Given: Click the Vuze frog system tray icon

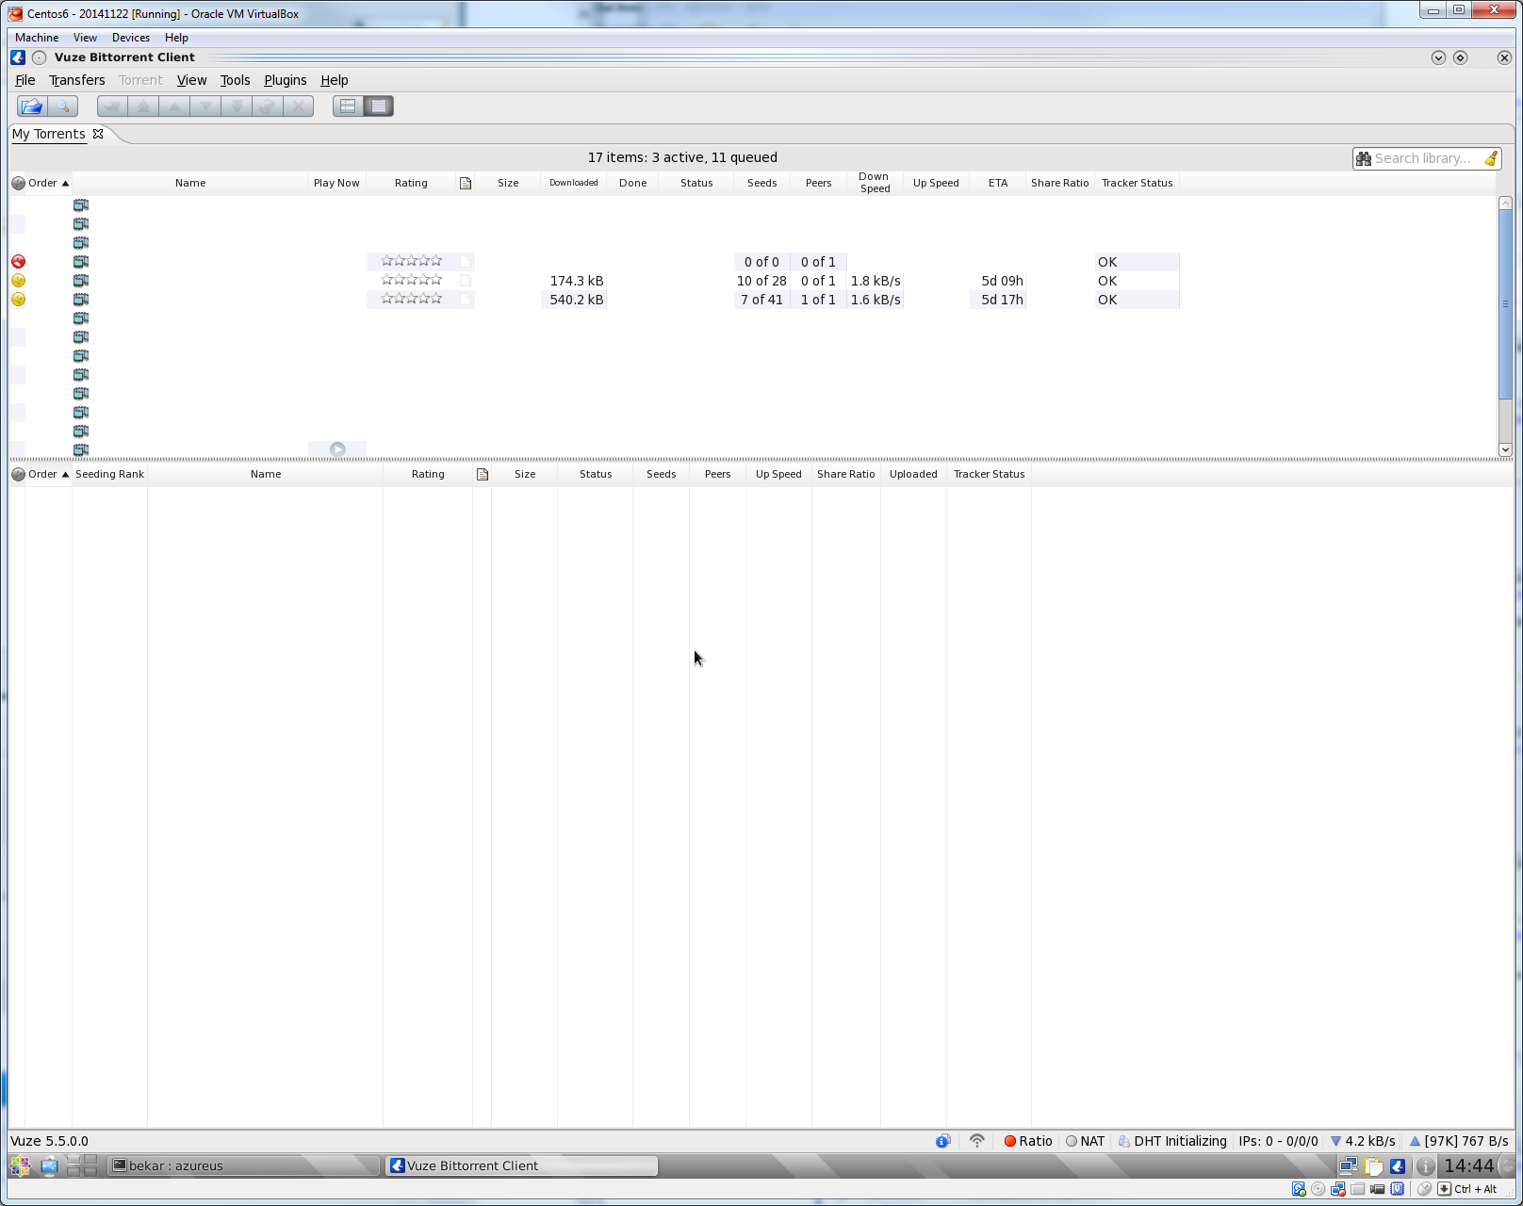Looking at the screenshot, I should coord(1398,1166).
